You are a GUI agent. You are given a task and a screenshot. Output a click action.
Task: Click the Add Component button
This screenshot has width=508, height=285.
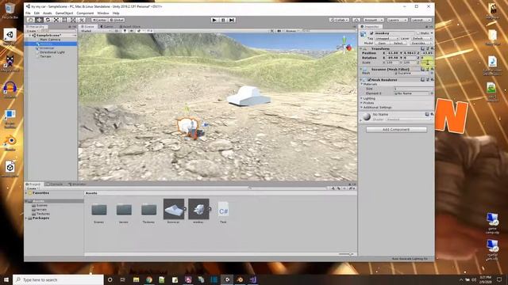point(396,130)
